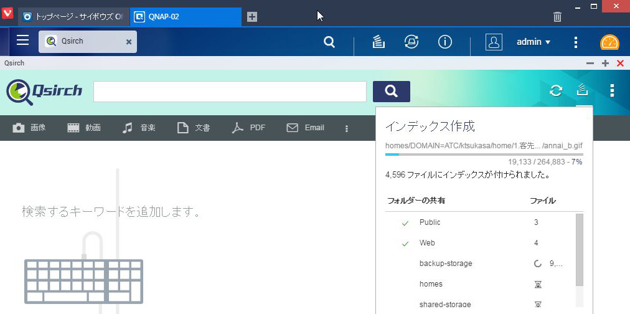Select the Web shared folder row
Image resolution: width=630 pixels, height=314 pixels.
[x=480, y=243]
